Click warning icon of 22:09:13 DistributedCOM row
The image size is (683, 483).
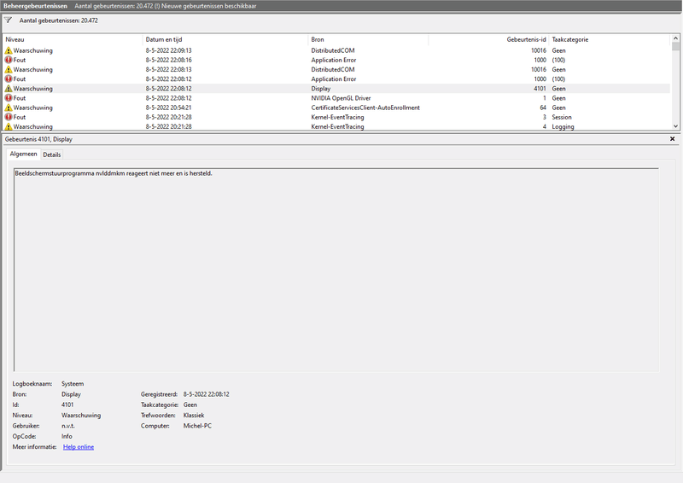[x=9, y=50]
